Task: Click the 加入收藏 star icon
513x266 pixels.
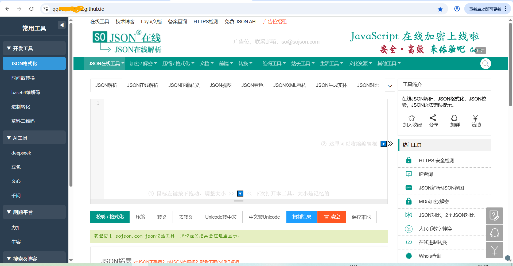Action: pos(412,118)
